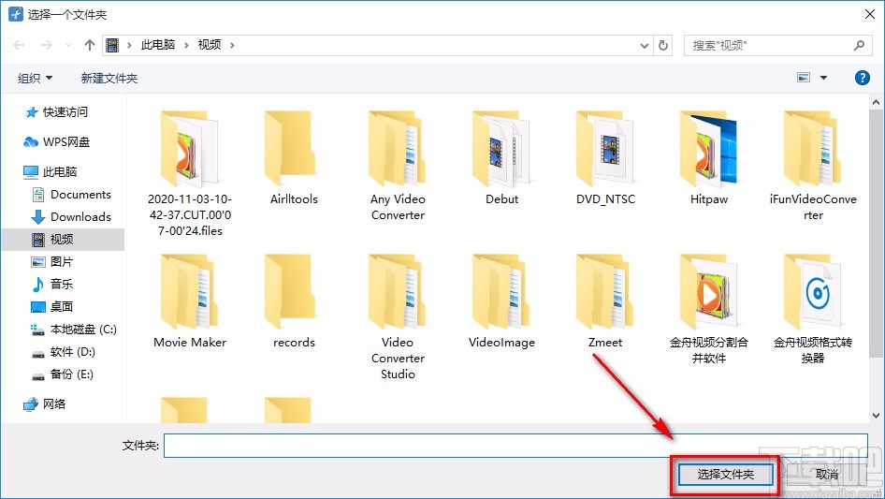Click the 选择文件夹 button
Image resolution: width=885 pixels, height=499 pixels.
pos(725,474)
